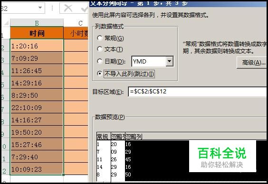Click the select-all corner triangle

(x=6, y=23)
